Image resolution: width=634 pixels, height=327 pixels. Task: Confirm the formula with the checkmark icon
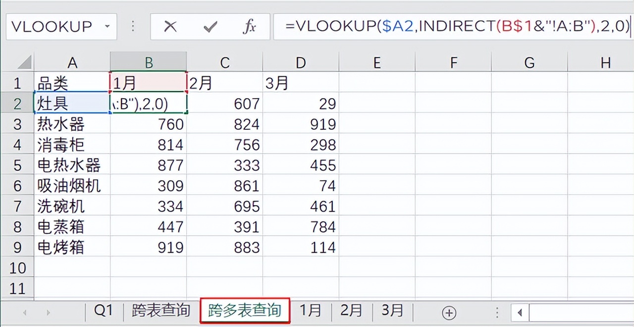[211, 27]
